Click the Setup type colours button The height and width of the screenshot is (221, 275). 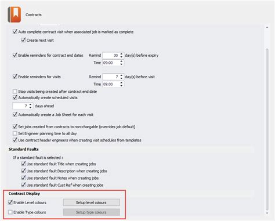coord(91,212)
